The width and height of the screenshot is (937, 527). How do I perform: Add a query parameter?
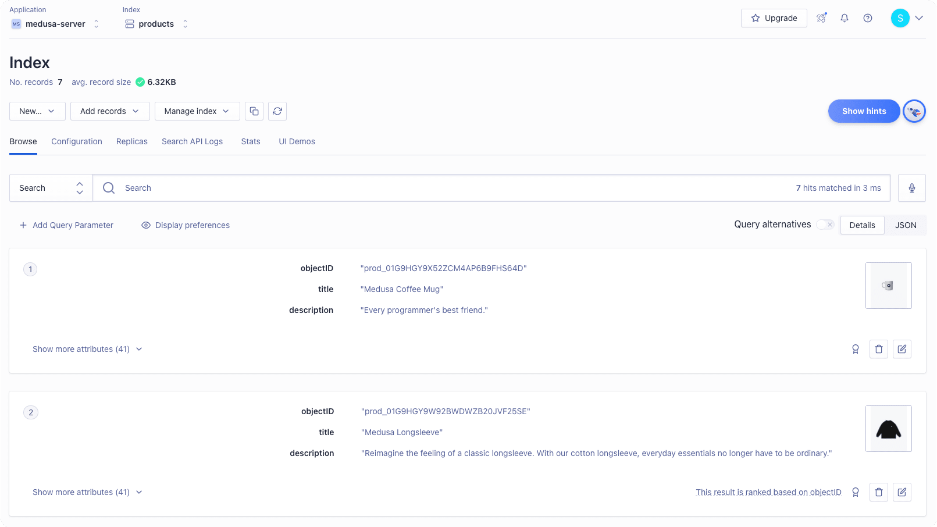[x=66, y=225]
